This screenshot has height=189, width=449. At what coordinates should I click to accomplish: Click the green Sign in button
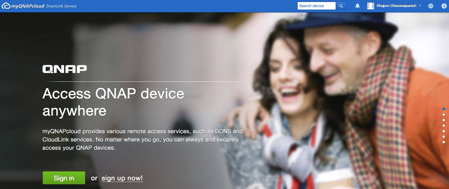(x=64, y=178)
